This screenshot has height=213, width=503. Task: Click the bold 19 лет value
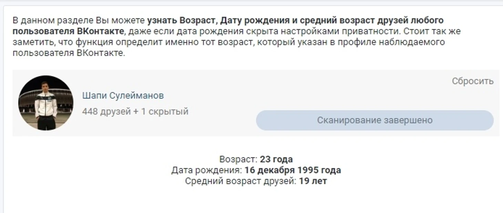(313, 181)
